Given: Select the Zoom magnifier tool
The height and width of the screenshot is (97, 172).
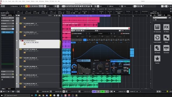Looking at the screenshot, I should point(78,6).
